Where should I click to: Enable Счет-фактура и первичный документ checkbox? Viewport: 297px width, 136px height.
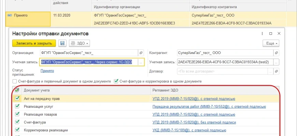click(15, 81)
